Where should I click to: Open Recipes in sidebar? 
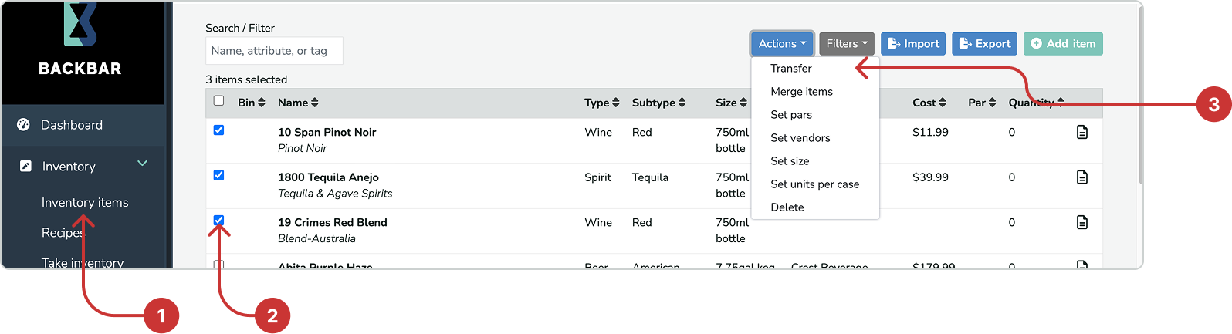[x=63, y=233]
